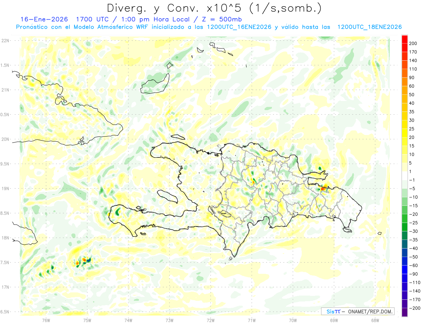This screenshot has width=421, height=325.
Task: Click the colorbar value '-35'
Action: click(413, 240)
